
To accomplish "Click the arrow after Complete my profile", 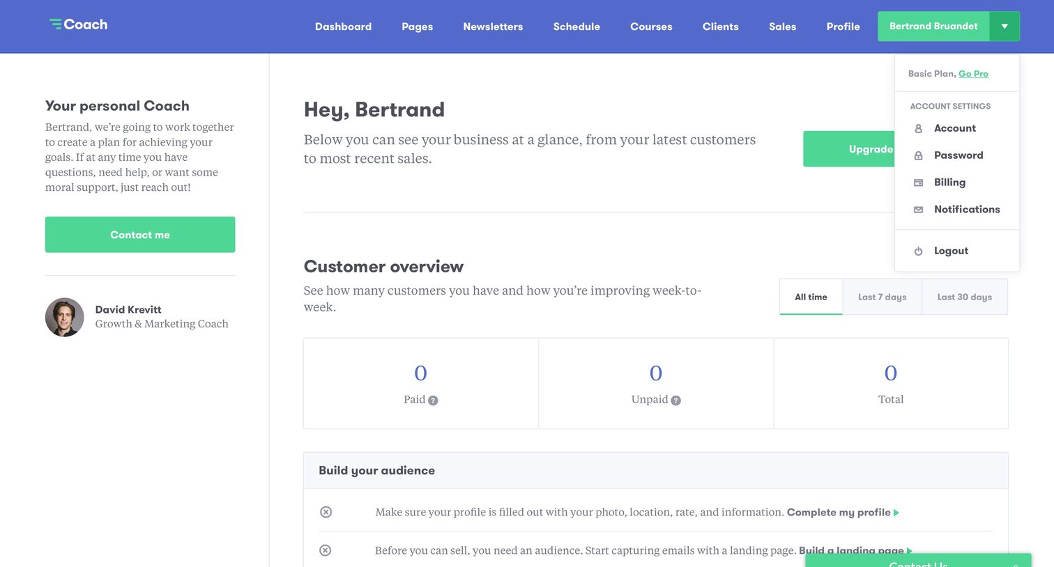I will pos(896,513).
